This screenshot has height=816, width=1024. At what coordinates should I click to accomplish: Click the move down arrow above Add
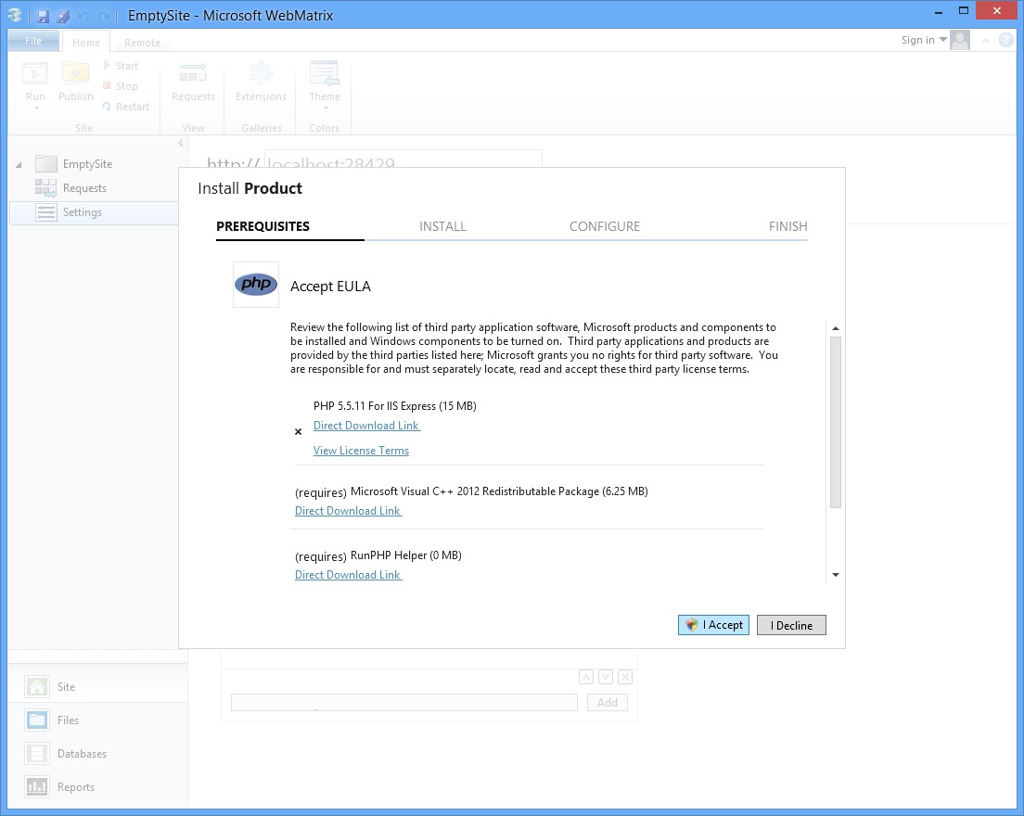click(x=606, y=677)
